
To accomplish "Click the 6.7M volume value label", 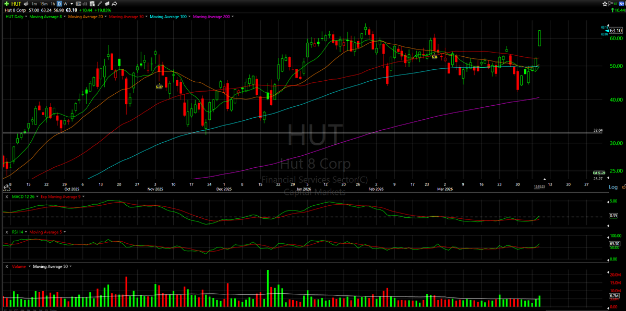I will click(x=613, y=296).
